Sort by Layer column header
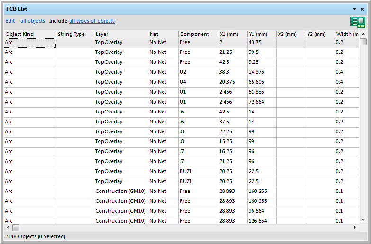371x244 pixels. (121, 34)
